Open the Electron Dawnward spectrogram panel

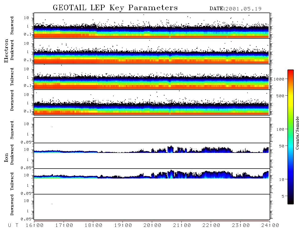coord(152,102)
